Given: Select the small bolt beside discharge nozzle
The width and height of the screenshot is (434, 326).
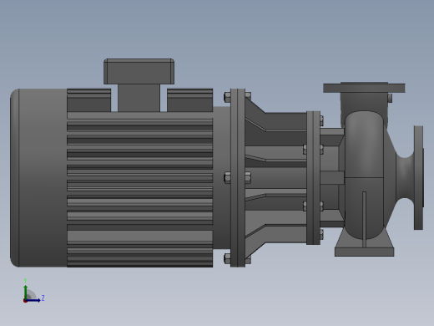Looking at the screenshot, I should point(390,98).
